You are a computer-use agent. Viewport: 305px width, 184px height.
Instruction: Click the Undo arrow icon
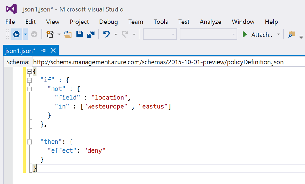coord(106,34)
